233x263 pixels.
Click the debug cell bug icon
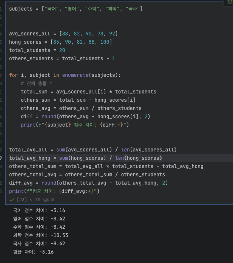[230, 2]
